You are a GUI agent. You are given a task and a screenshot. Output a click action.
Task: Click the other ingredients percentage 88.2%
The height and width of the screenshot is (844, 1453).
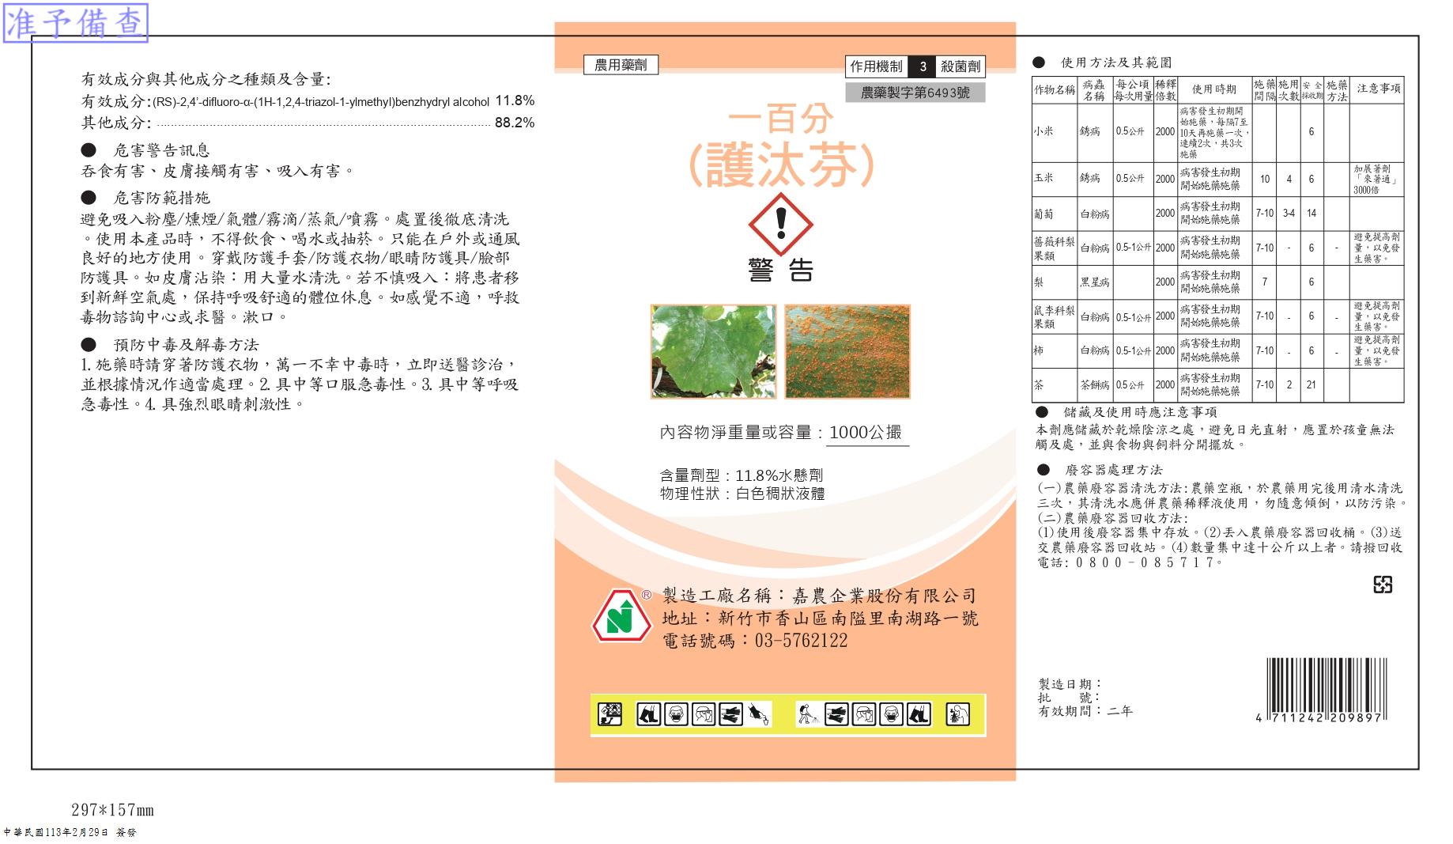pyautogui.click(x=515, y=123)
